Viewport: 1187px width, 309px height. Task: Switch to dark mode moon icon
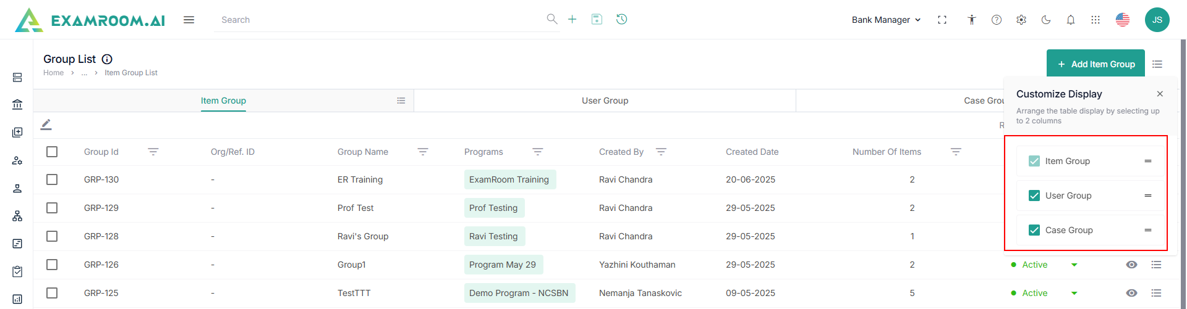tap(1046, 20)
